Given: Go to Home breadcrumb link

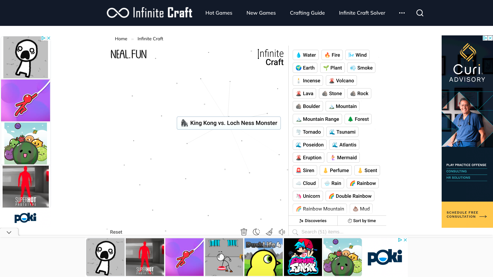Looking at the screenshot, I should pos(121,39).
